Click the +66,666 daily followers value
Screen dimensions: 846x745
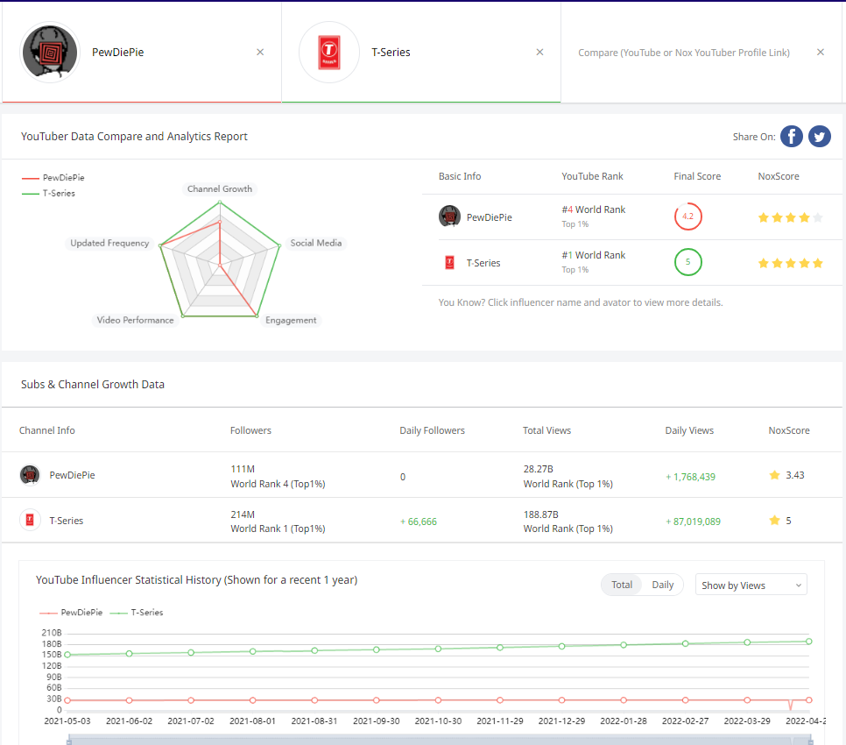coord(419,522)
